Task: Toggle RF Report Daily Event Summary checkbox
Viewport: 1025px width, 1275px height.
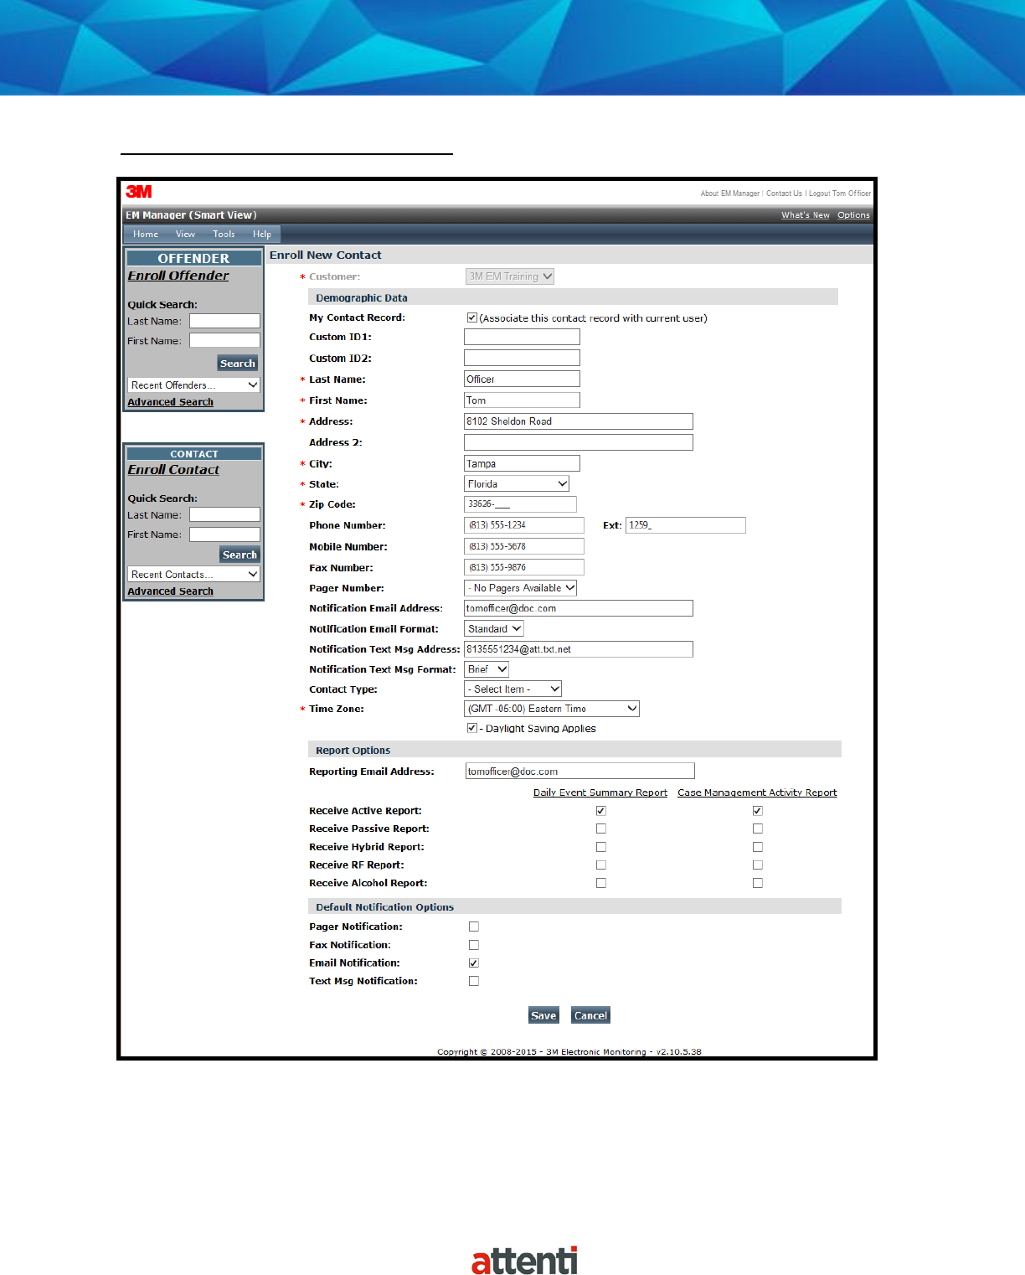Action: [x=601, y=865]
